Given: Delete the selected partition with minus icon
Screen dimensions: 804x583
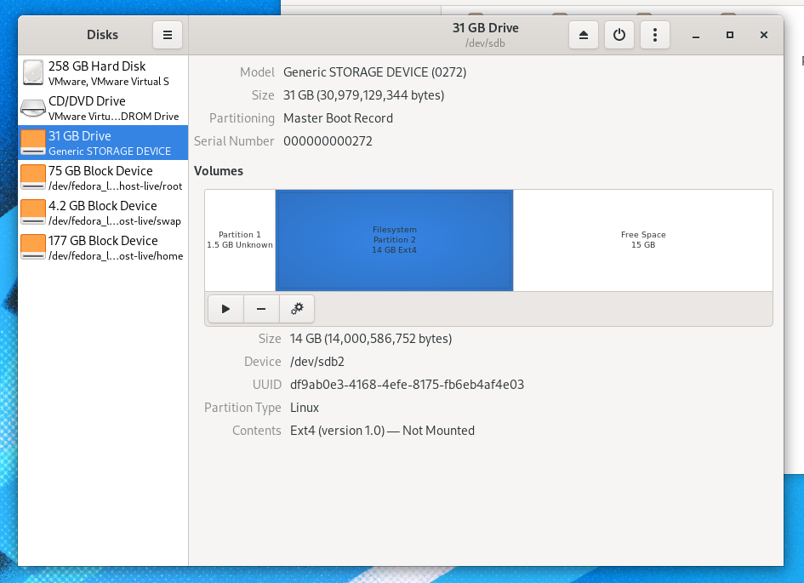Looking at the screenshot, I should [260, 308].
